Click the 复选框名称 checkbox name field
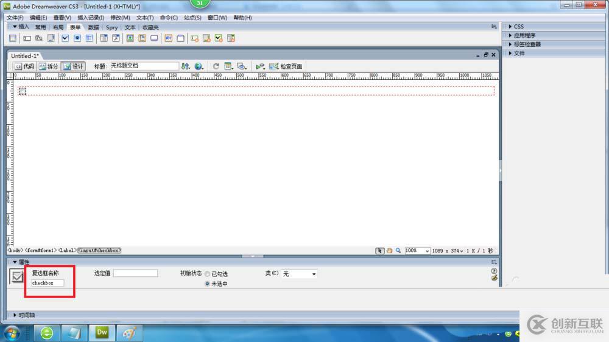609x342 pixels. click(x=48, y=283)
